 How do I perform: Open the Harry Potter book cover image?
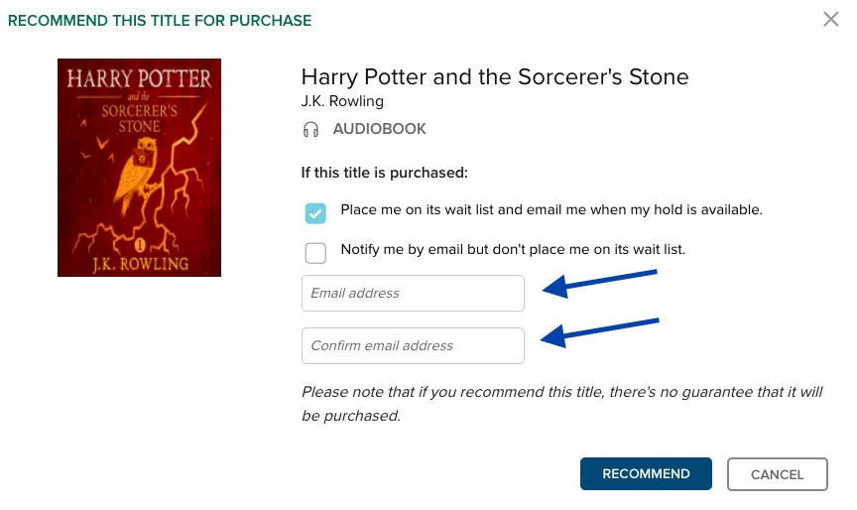click(140, 168)
